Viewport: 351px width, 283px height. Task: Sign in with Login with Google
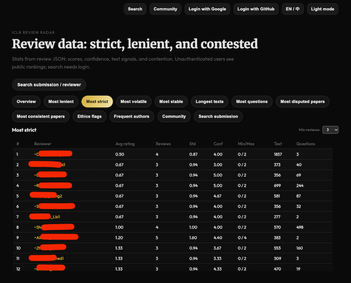(207, 9)
